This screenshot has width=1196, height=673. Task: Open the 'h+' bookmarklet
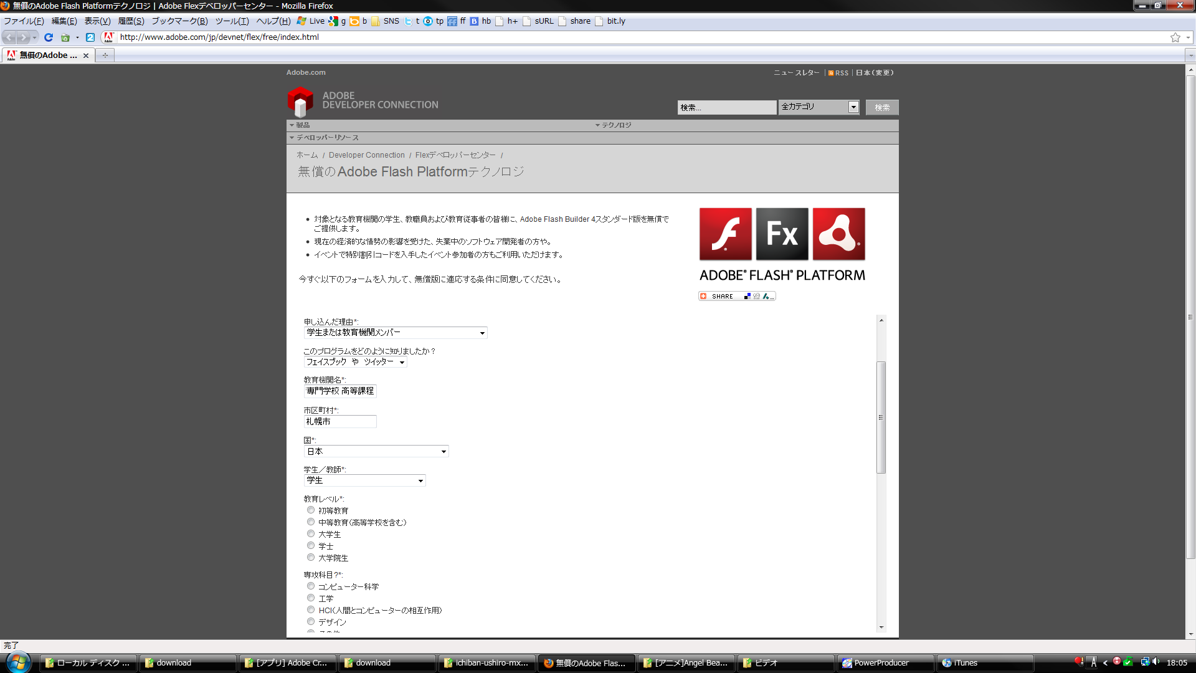pos(506,21)
